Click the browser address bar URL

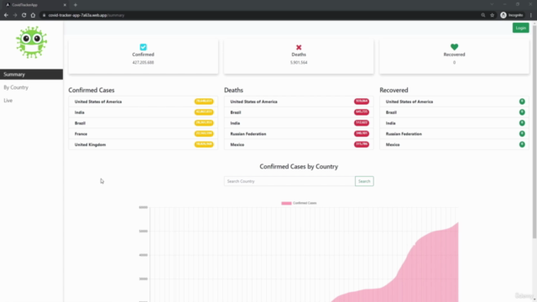tap(86, 15)
